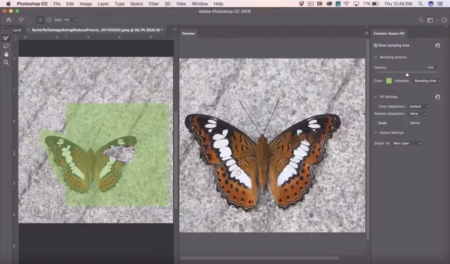Collapse the Fill Settings section
This screenshot has width=450, height=264.
(x=376, y=96)
